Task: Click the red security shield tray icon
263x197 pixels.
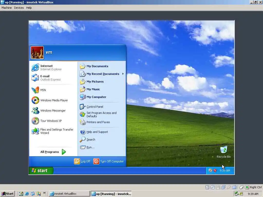Action: 215,171
